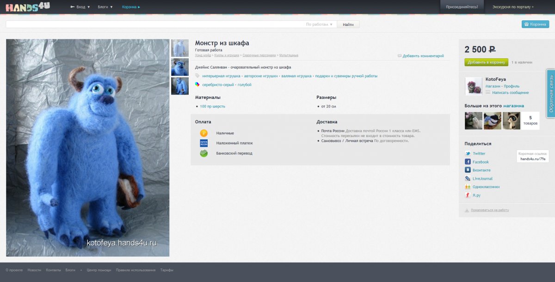Image resolution: width=555 pixels, height=282 pixels.
Task: Open Центр помощи footer link
Action: [99, 270]
